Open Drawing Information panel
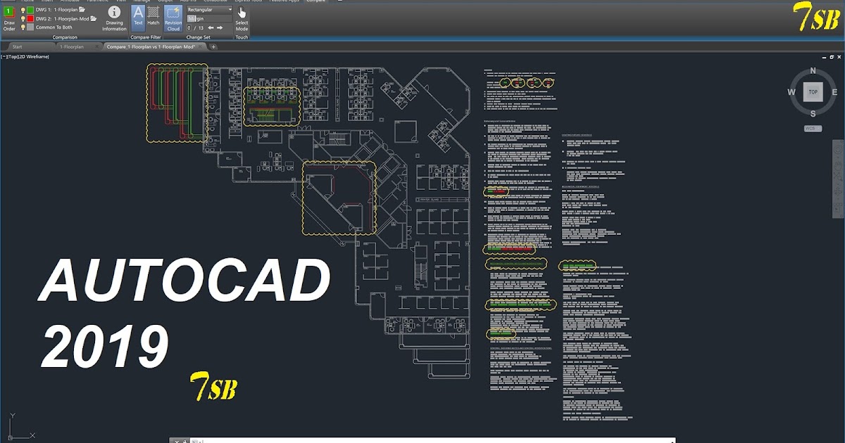 114,19
